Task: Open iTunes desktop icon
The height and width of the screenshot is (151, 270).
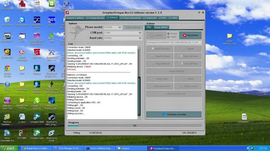Action: coord(7,86)
